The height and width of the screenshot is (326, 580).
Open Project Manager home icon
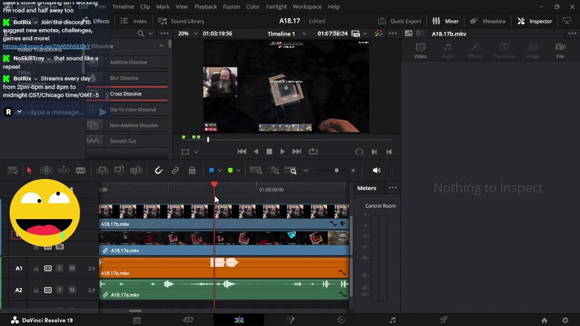click(x=544, y=320)
